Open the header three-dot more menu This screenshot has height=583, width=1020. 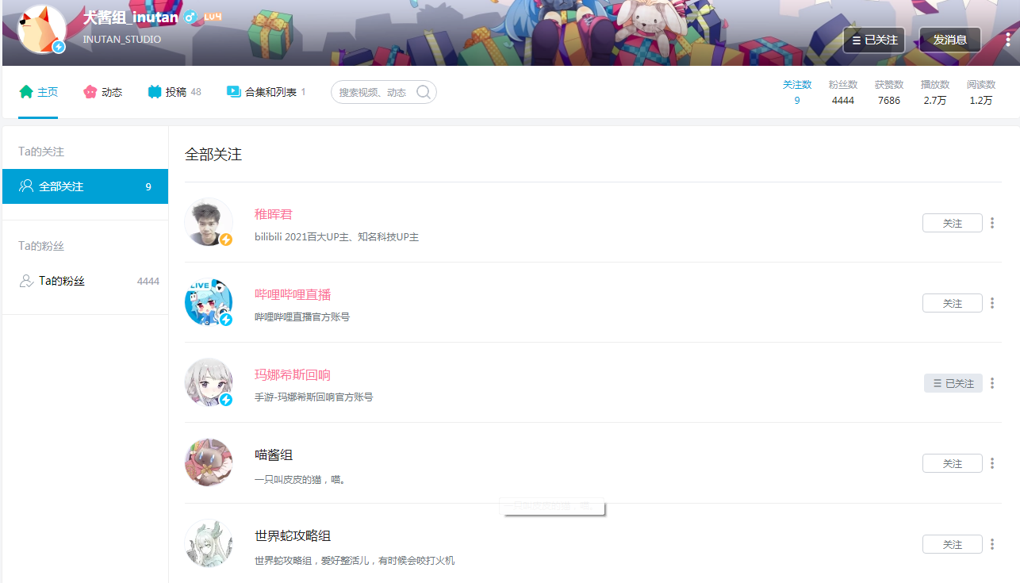click(x=1008, y=40)
